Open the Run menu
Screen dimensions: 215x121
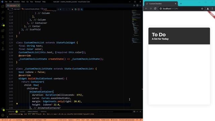pos(32,2)
